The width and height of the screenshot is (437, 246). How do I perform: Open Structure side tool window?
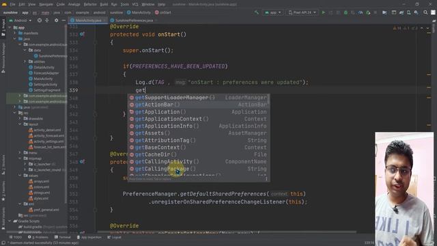pyautogui.click(x=3, y=165)
